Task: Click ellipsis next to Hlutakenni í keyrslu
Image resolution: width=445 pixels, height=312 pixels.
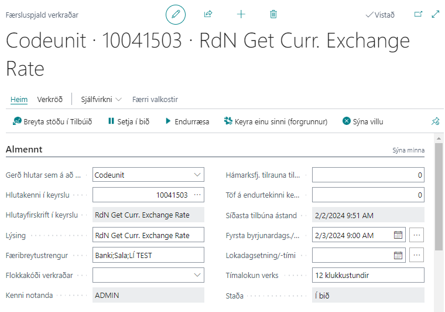Action: click(x=197, y=195)
